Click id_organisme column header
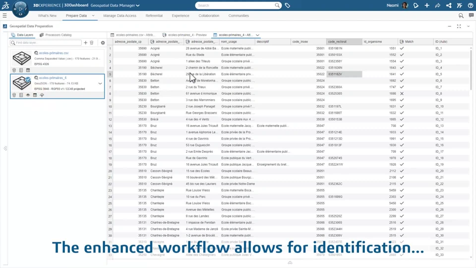The height and width of the screenshot is (268, 476). pyautogui.click(x=380, y=42)
